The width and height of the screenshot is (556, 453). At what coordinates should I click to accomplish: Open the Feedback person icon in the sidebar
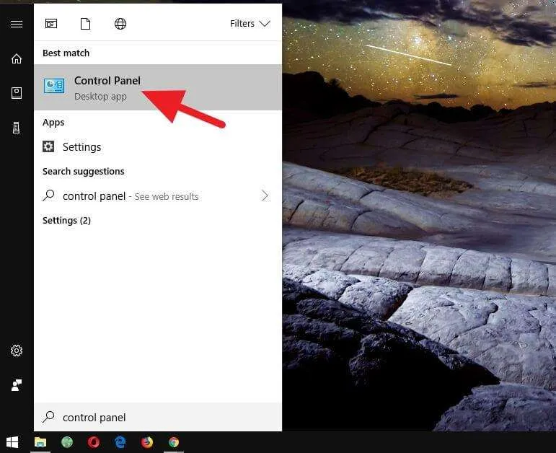click(x=17, y=385)
